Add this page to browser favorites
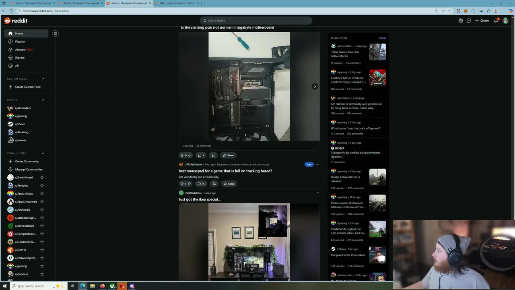This screenshot has height=290, width=515. tap(450, 11)
